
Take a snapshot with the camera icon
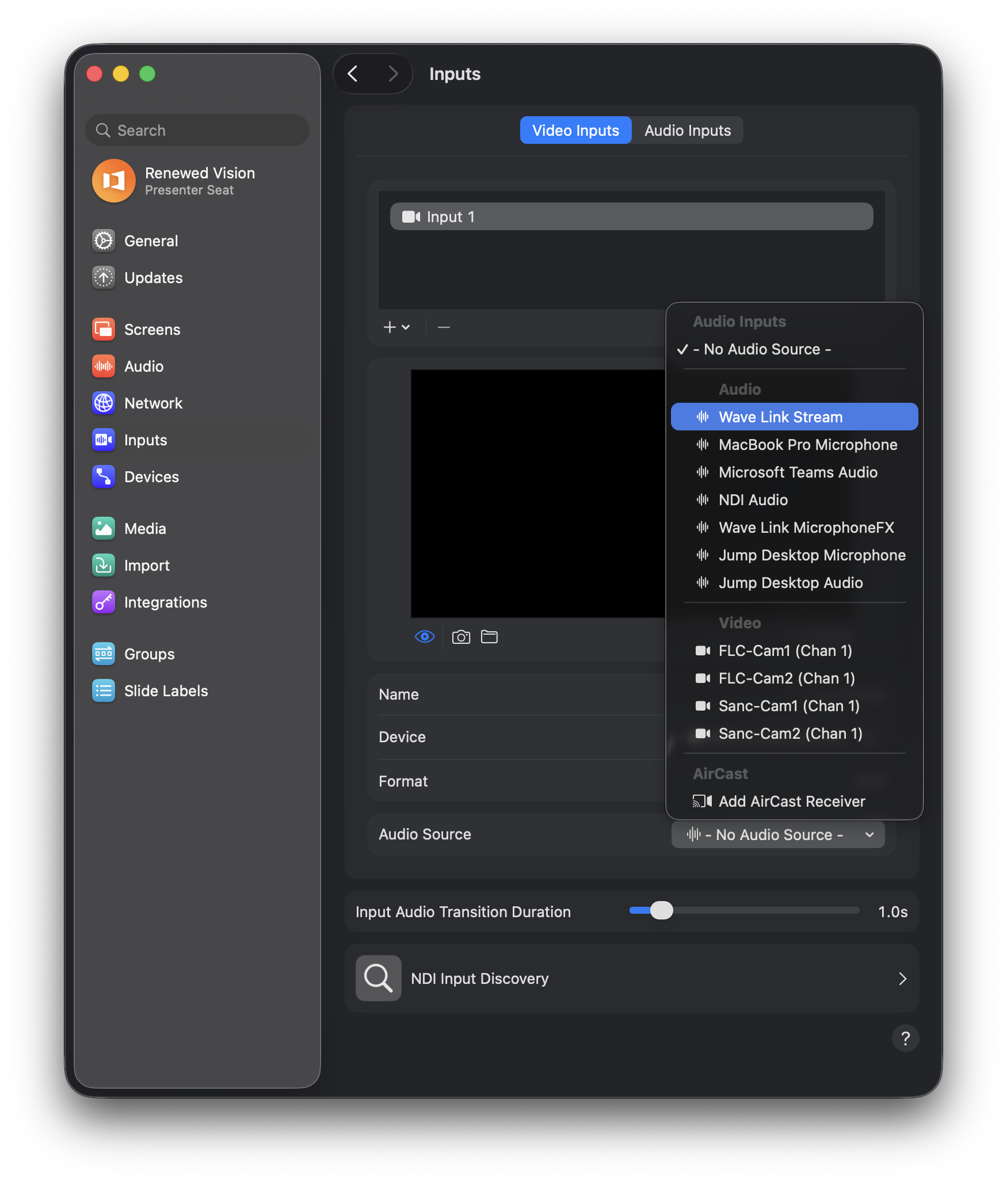point(461,637)
